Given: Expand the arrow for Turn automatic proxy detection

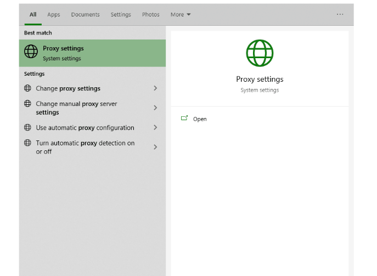Looking at the screenshot, I should coord(155,147).
